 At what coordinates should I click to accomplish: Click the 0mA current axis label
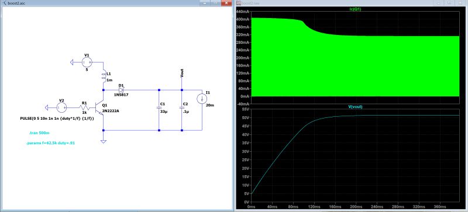tap(245, 96)
